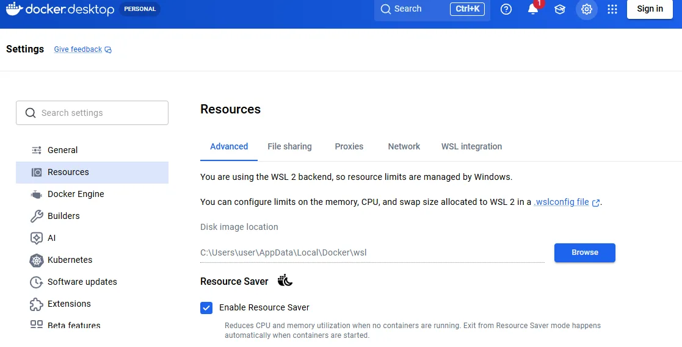Image resolution: width=682 pixels, height=347 pixels.
Task: Open the WSL integration tab
Action: [471, 147]
